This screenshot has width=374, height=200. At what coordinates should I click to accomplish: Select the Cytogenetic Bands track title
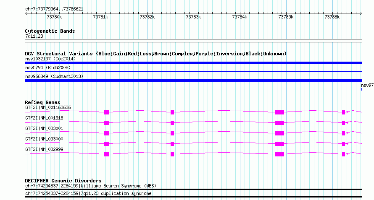pos(50,31)
